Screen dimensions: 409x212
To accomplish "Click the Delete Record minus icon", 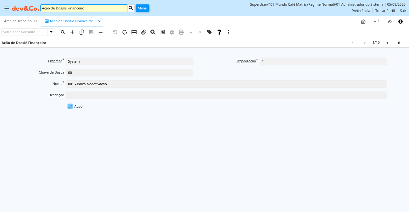I will [101, 32].
